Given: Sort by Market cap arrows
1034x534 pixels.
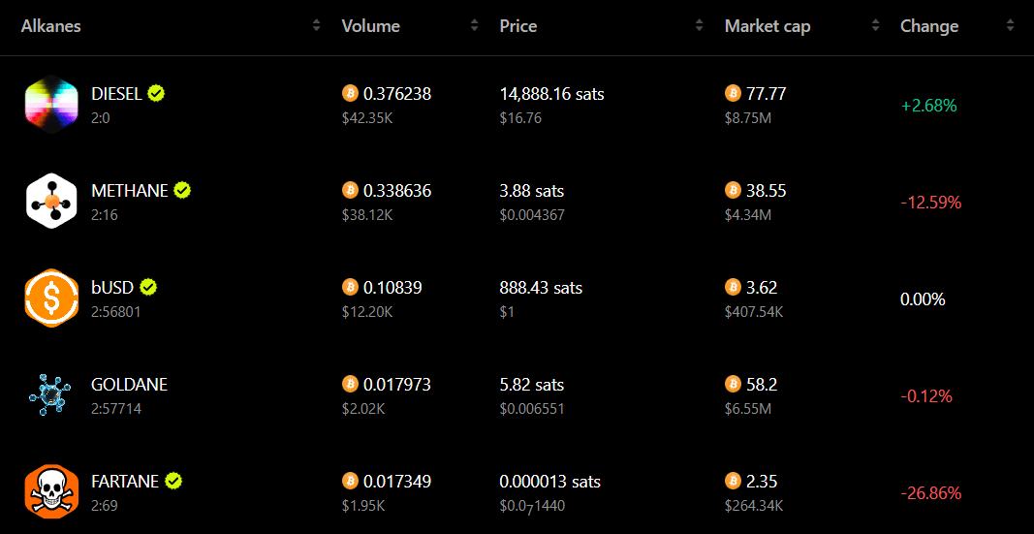Looking at the screenshot, I should coord(876,26).
